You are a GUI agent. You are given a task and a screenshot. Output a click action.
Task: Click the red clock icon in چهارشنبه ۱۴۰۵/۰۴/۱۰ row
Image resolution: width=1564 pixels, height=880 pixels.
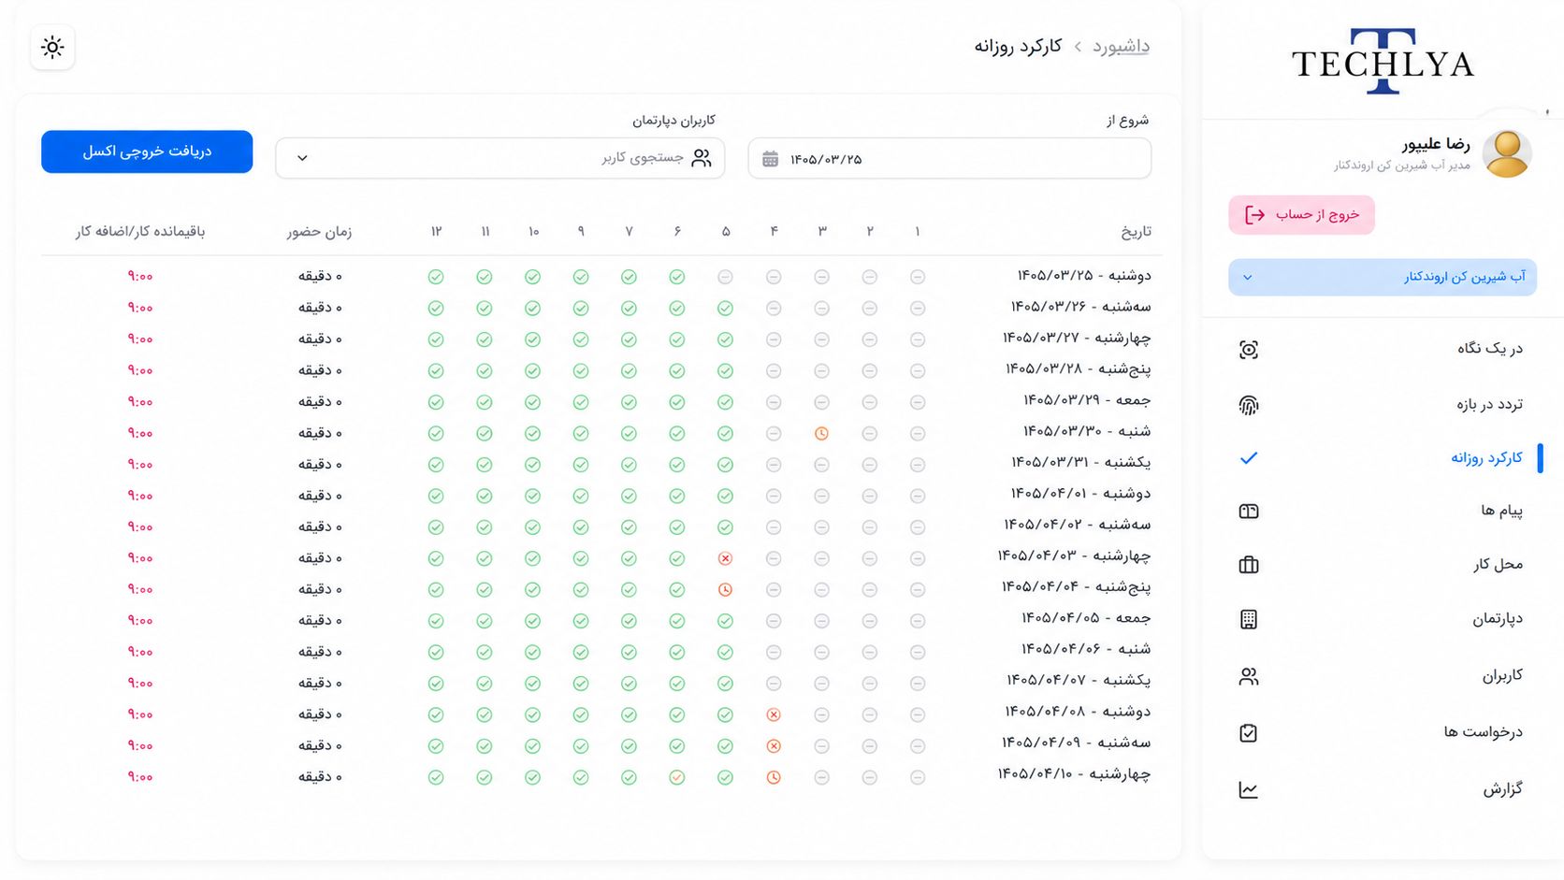774,777
